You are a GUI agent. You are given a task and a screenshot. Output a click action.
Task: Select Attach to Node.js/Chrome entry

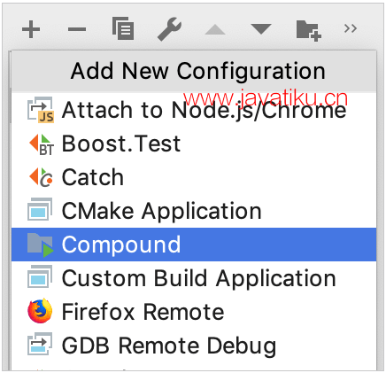pyautogui.click(x=194, y=110)
